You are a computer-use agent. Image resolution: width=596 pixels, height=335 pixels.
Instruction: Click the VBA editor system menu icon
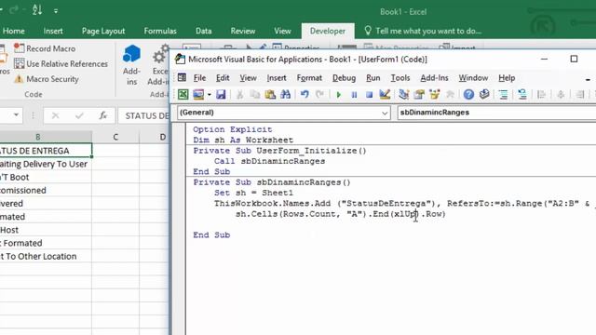(180, 59)
